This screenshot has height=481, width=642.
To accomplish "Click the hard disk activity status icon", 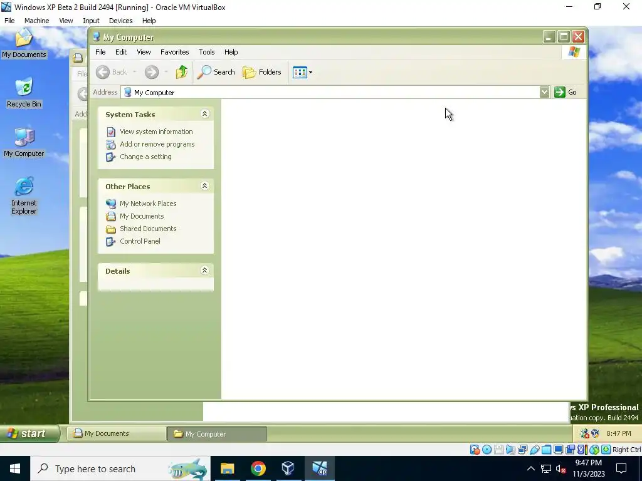I will tap(475, 450).
